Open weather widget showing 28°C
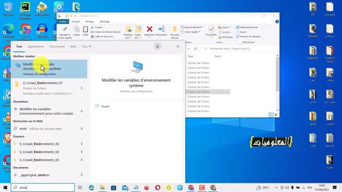Viewport: 342px width, 192px height. click(263, 187)
